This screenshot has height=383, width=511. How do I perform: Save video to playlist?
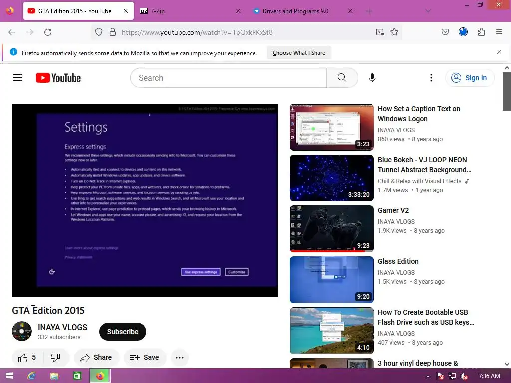tap(144, 358)
